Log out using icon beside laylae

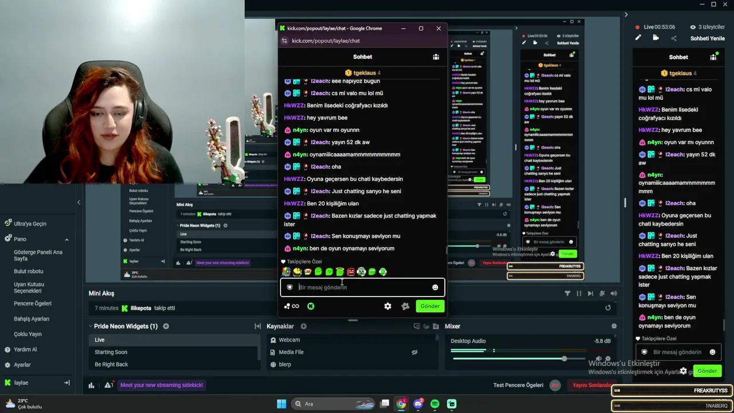(67, 383)
